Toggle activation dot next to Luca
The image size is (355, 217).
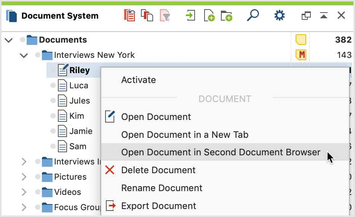point(53,85)
